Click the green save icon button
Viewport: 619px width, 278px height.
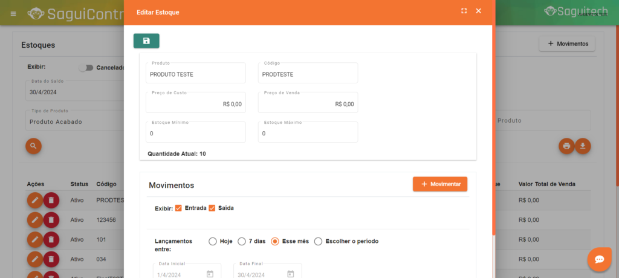[x=146, y=41]
